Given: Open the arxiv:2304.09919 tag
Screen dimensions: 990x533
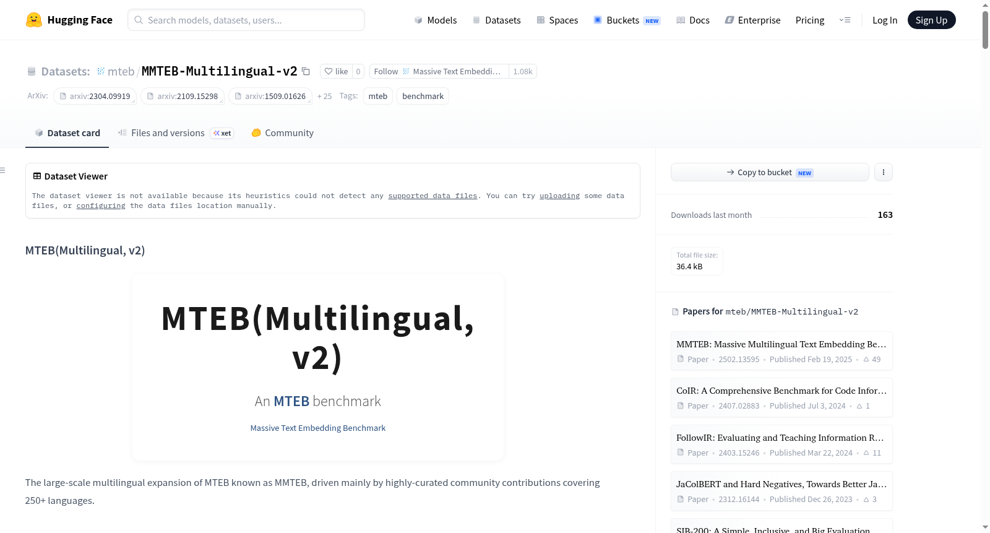Looking at the screenshot, I should tap(95, 96).
